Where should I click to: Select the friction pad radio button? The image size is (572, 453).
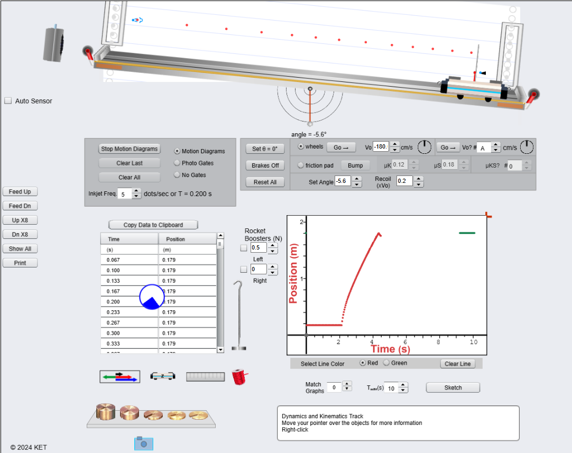coord(300,165)
